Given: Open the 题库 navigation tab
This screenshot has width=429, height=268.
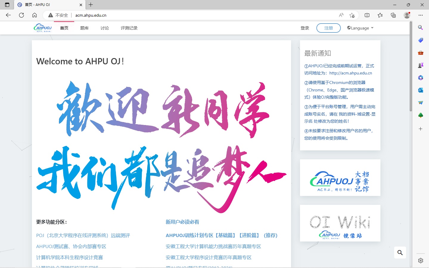Looking at the screenshot, I should [x=84, y=28].
